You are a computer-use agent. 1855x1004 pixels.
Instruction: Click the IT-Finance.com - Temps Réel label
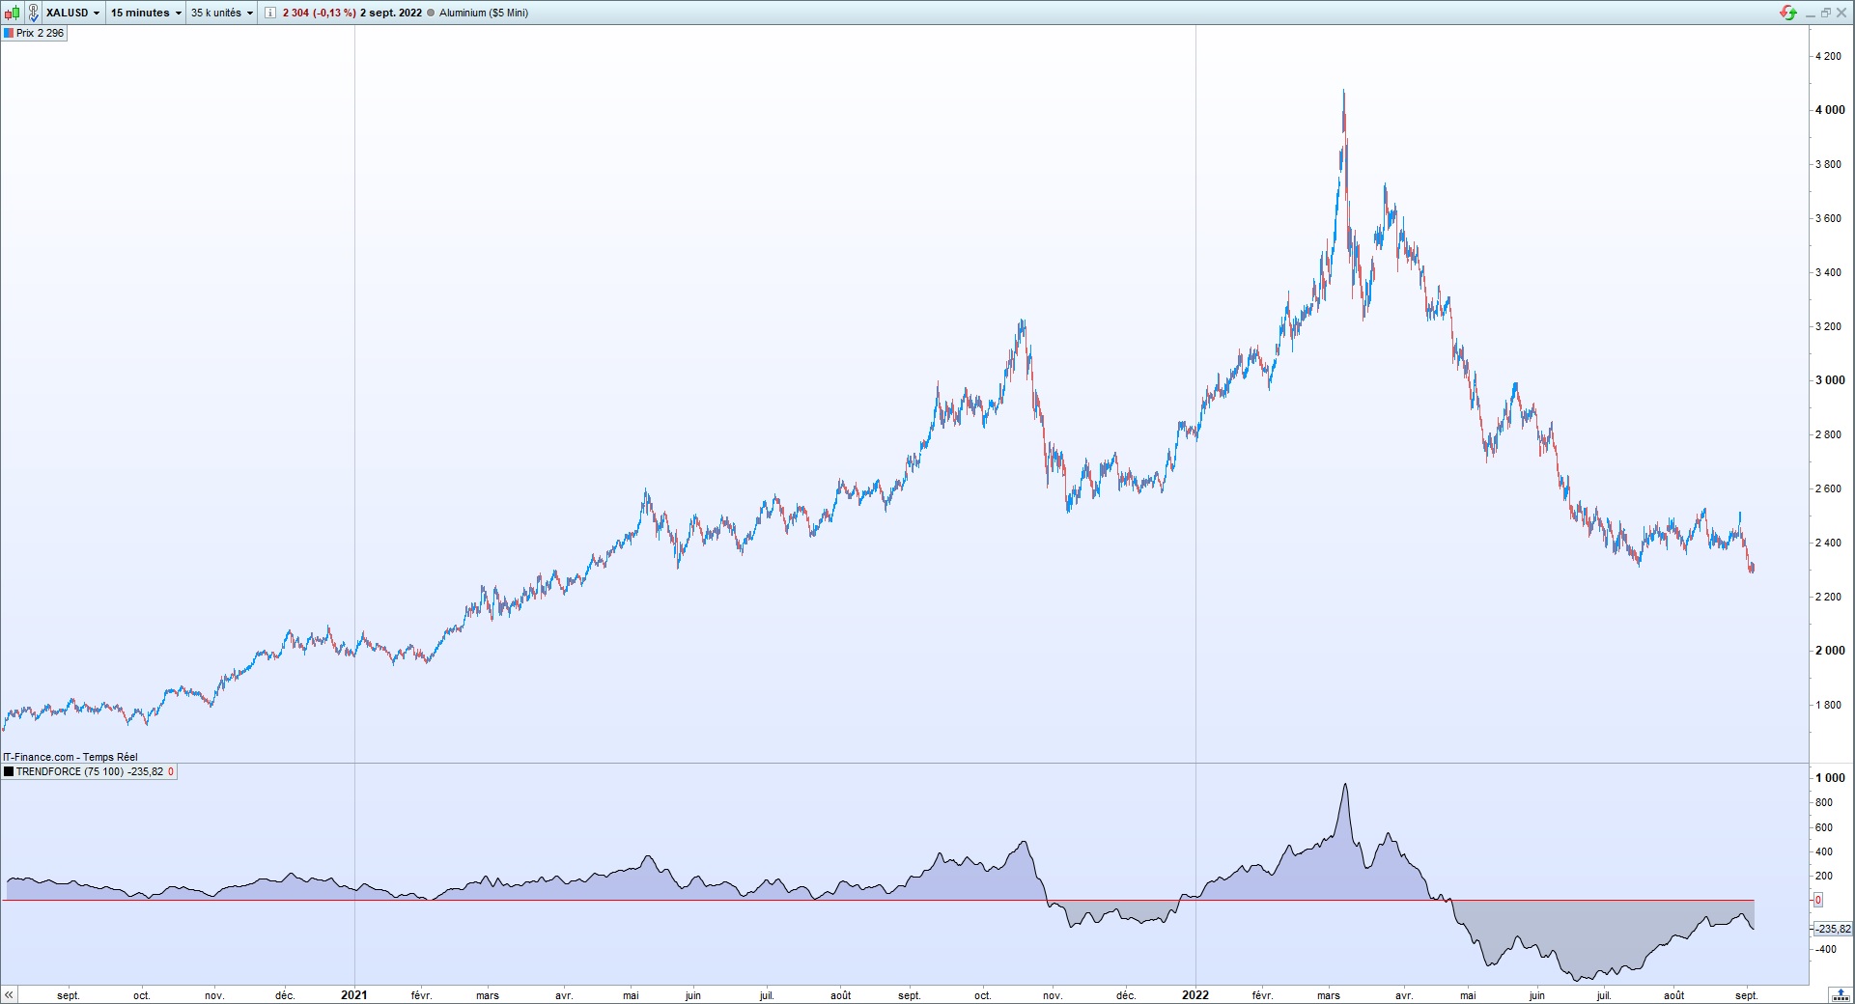pyautogui.click(x=70, y=757)
